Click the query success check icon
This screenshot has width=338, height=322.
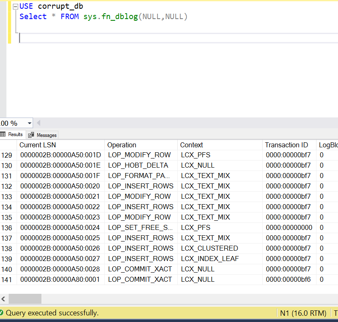pyautogui.click(x=1, y=313)
